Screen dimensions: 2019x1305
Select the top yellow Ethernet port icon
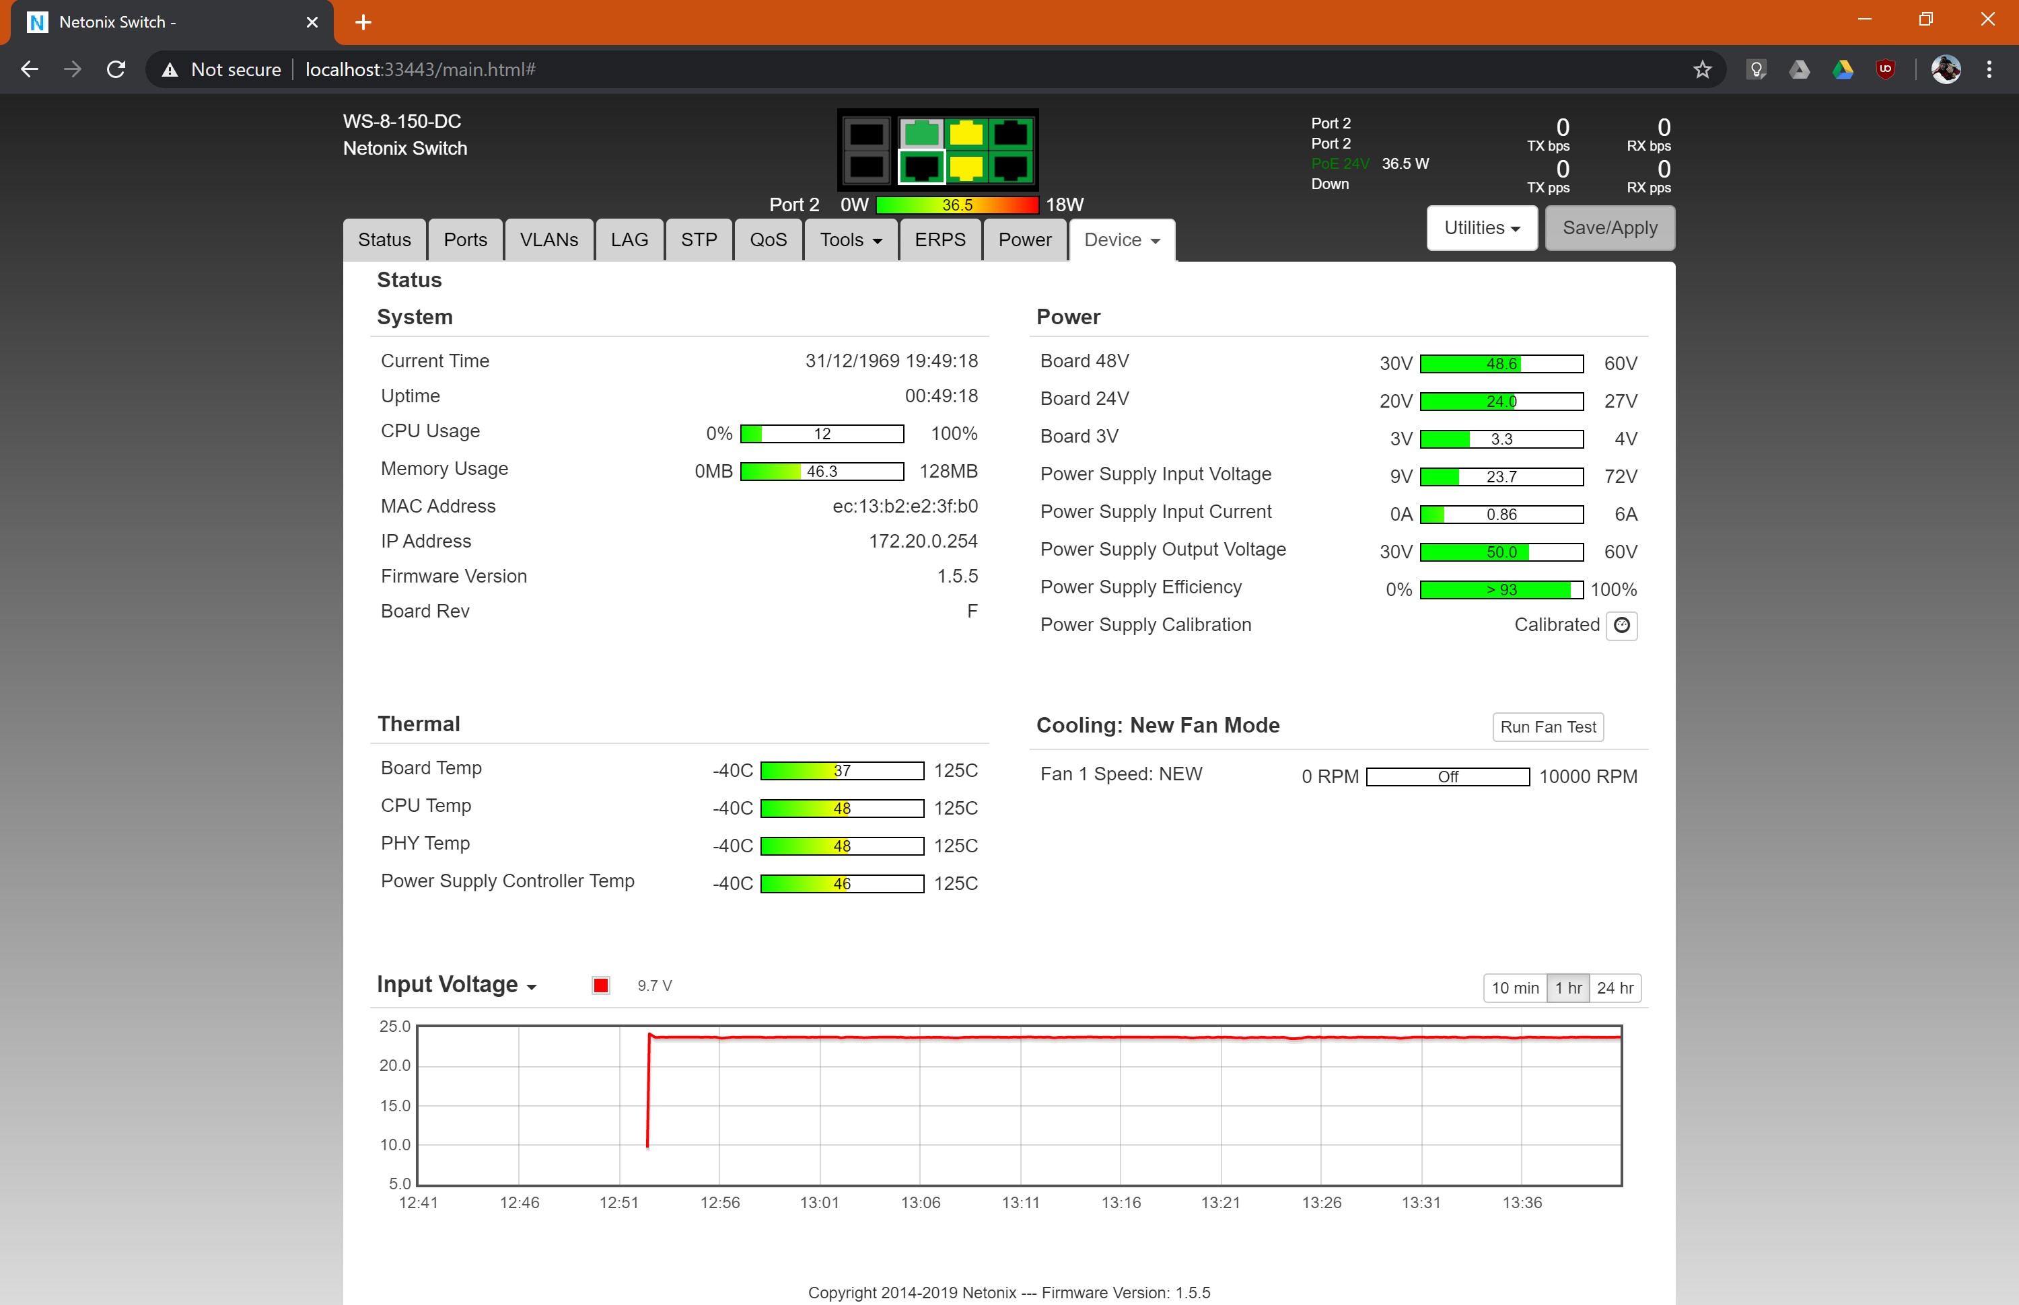pyautogui.click(x=966, y=134)
